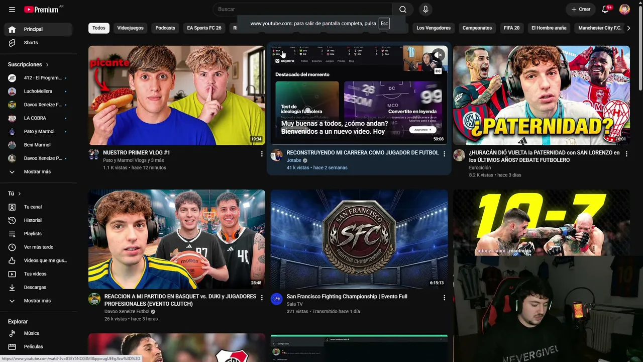Screen dimensions: 643x362
Task: Open the notifications bell
Action: point(605,10)
